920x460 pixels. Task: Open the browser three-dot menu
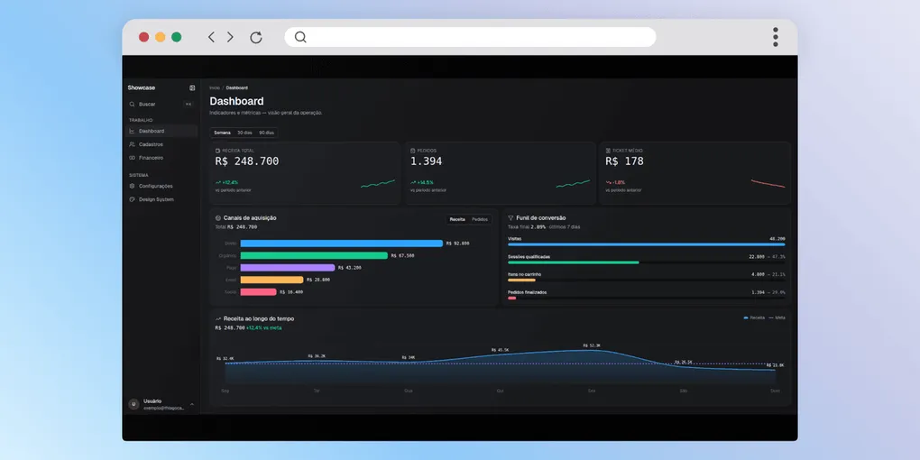(x=775, y=37)
